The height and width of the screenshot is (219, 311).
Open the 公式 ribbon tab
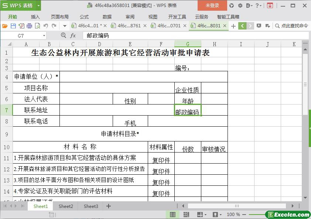(x=84, y=17)
